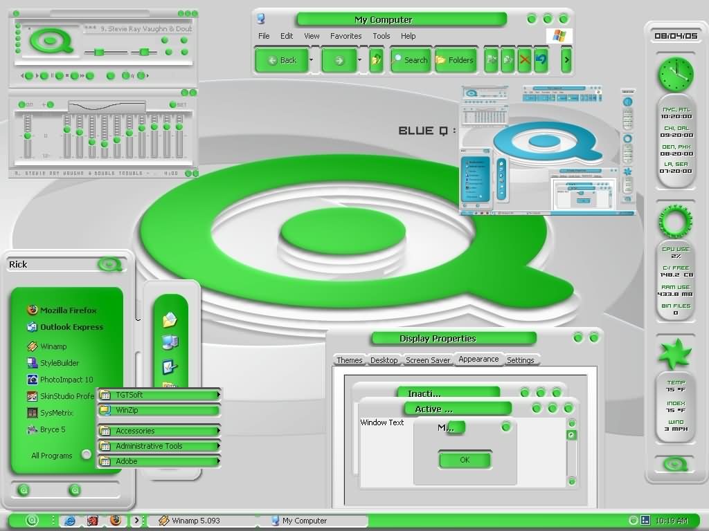
Task: Click the red dragon icon in quick launch
Action: [x=93, y=521]
